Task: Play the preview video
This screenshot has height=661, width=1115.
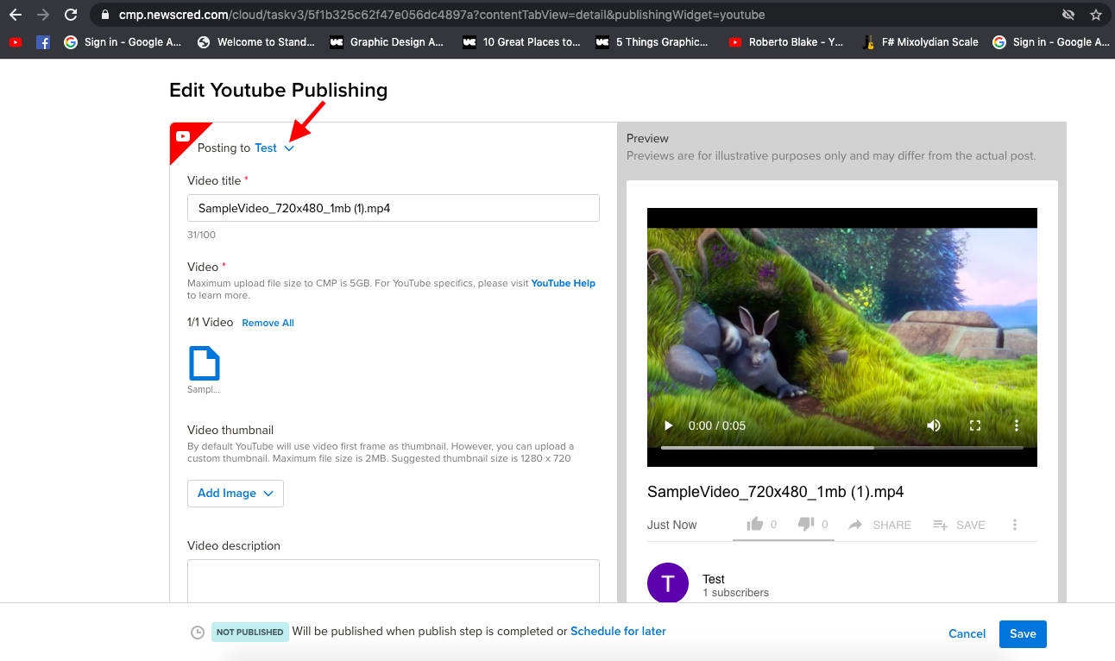Action: 667,425
